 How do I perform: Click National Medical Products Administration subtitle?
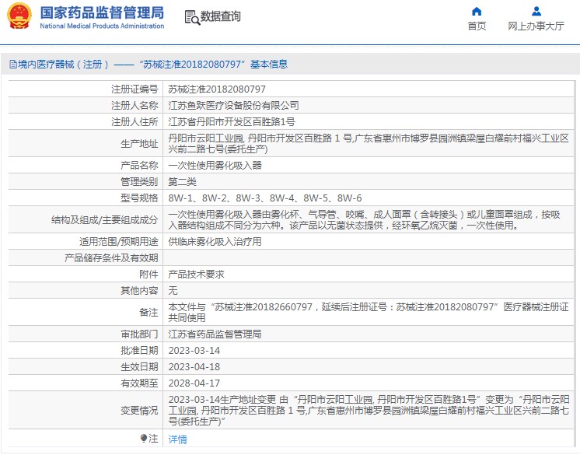pos(102,26)
